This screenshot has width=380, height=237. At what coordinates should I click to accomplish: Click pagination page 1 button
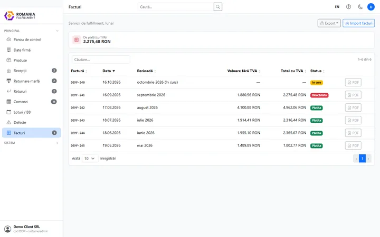point(362,159)
